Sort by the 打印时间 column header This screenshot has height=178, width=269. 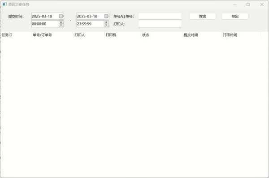coord(241,35)
